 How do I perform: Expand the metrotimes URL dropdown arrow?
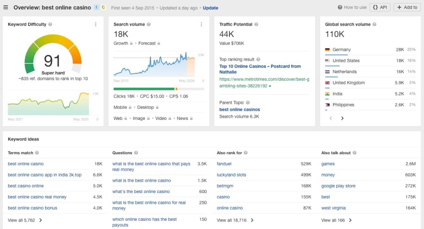point(270,86)
